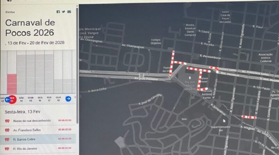
Task: Open the Nome de rua desconhecido closure row
Action: tap(38, 121)
